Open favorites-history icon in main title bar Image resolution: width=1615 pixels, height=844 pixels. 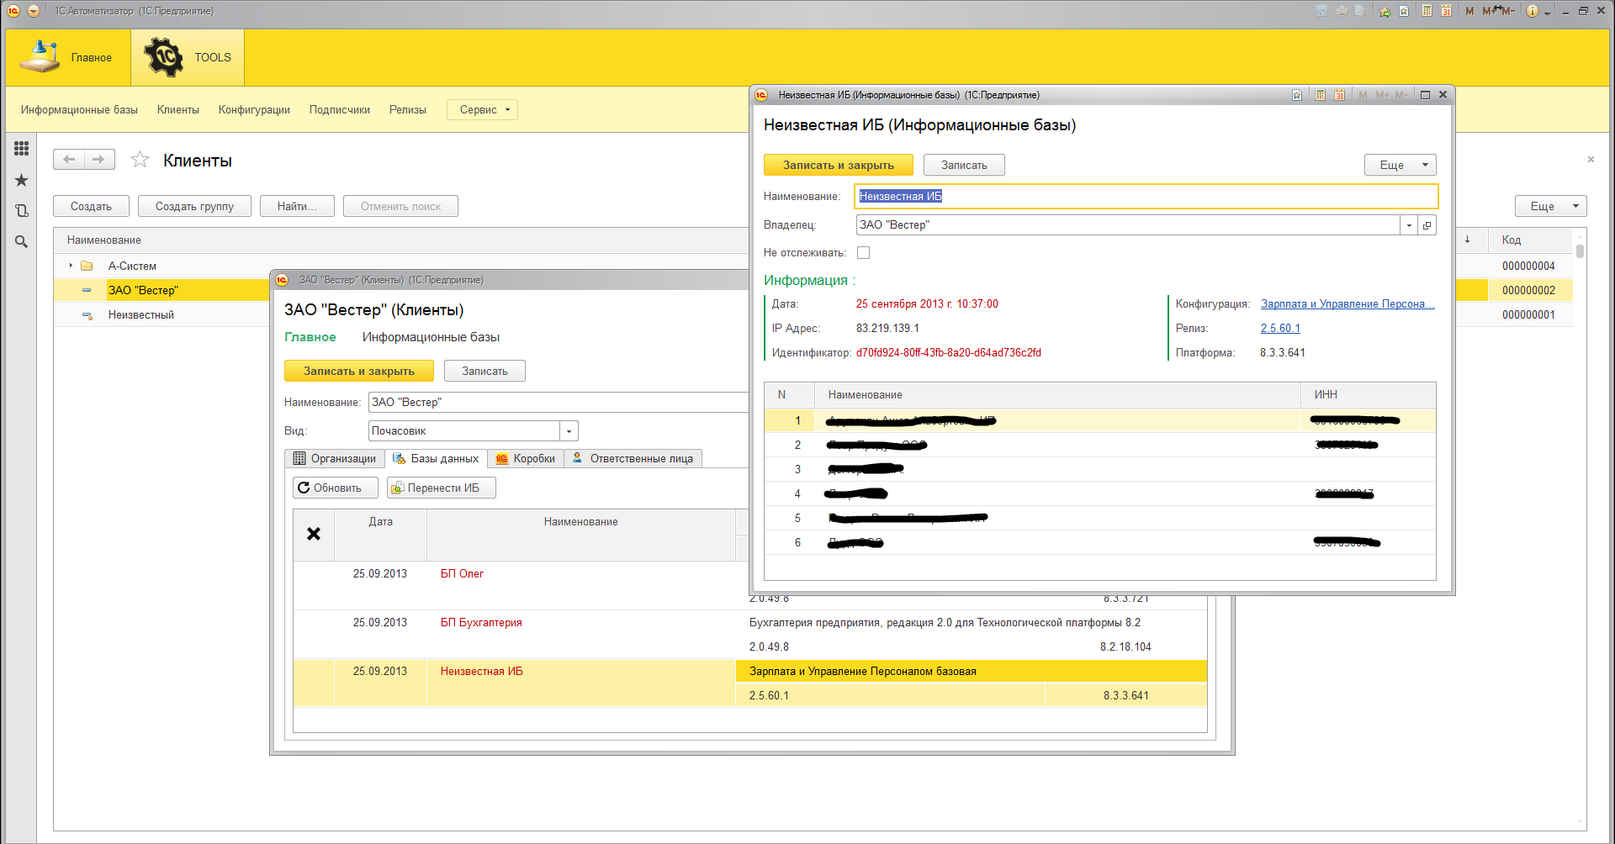1404,11
